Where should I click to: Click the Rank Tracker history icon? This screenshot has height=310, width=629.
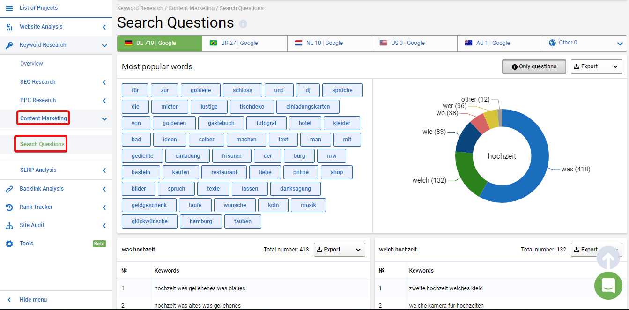click(9, 207)
